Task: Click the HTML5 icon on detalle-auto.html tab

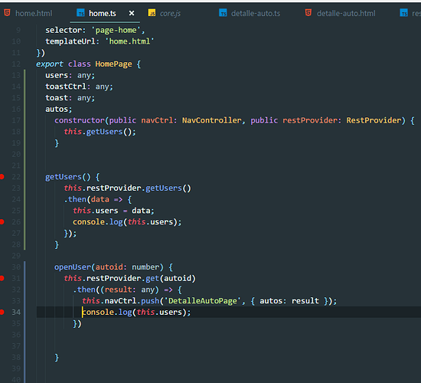Action: click(x=308, y=12)
